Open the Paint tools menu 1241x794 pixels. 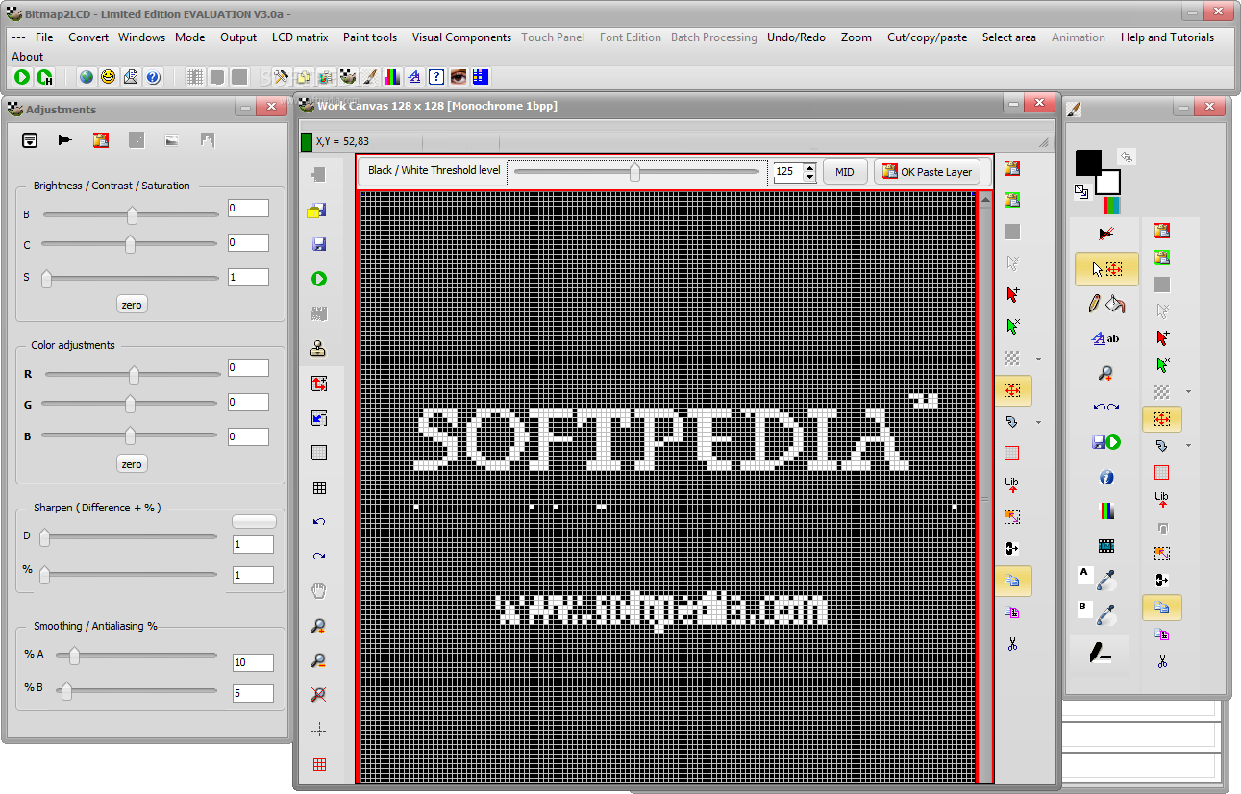point(370,37)
